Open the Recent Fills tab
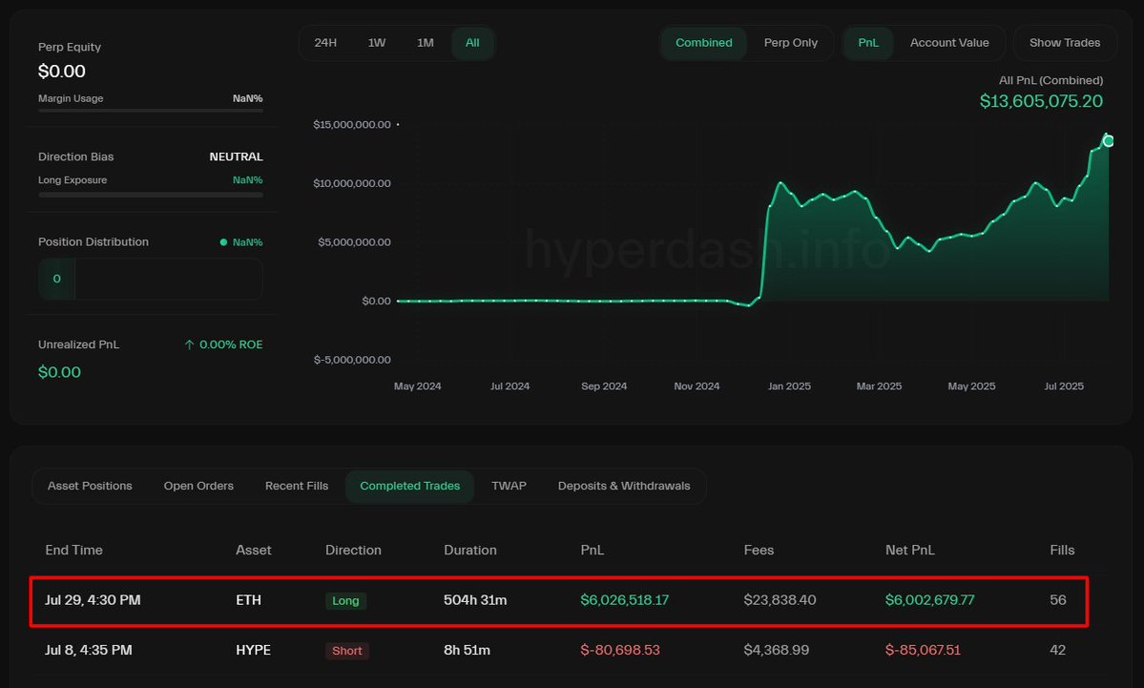1144x688 pixels. [x=296, y=486]
